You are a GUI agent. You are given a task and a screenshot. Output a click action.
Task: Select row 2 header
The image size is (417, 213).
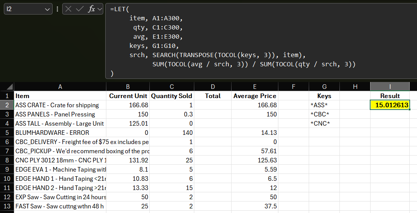point(7,105)
